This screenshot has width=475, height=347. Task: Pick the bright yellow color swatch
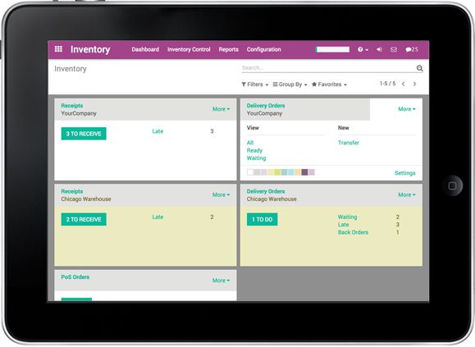[277, 172]
